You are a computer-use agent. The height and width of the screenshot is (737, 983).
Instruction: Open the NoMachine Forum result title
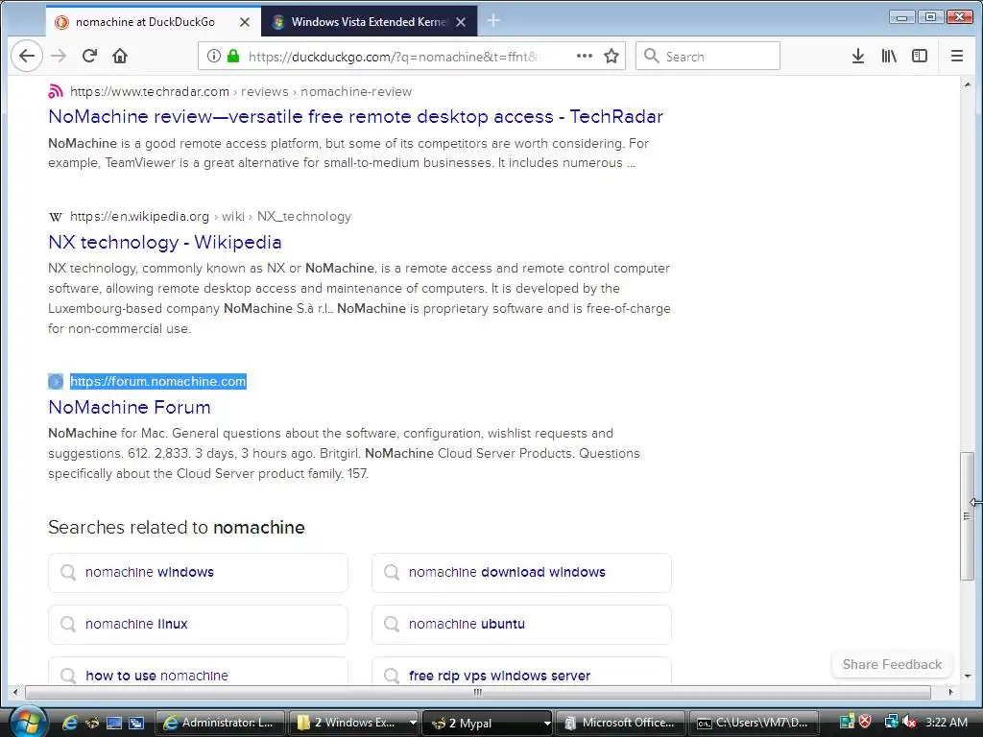(130, 407)
